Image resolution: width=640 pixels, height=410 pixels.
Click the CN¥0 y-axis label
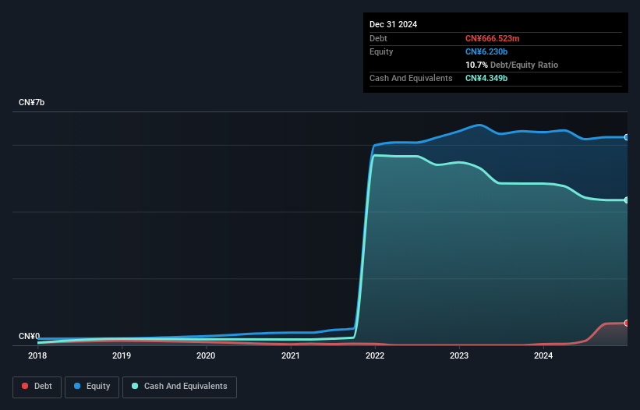click(30, 336)
